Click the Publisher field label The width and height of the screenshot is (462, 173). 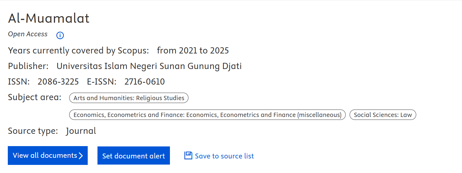click(28, 66)
